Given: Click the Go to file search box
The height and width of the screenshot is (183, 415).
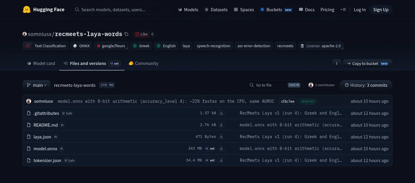Looking at the screenshot, I should point(275,85).
